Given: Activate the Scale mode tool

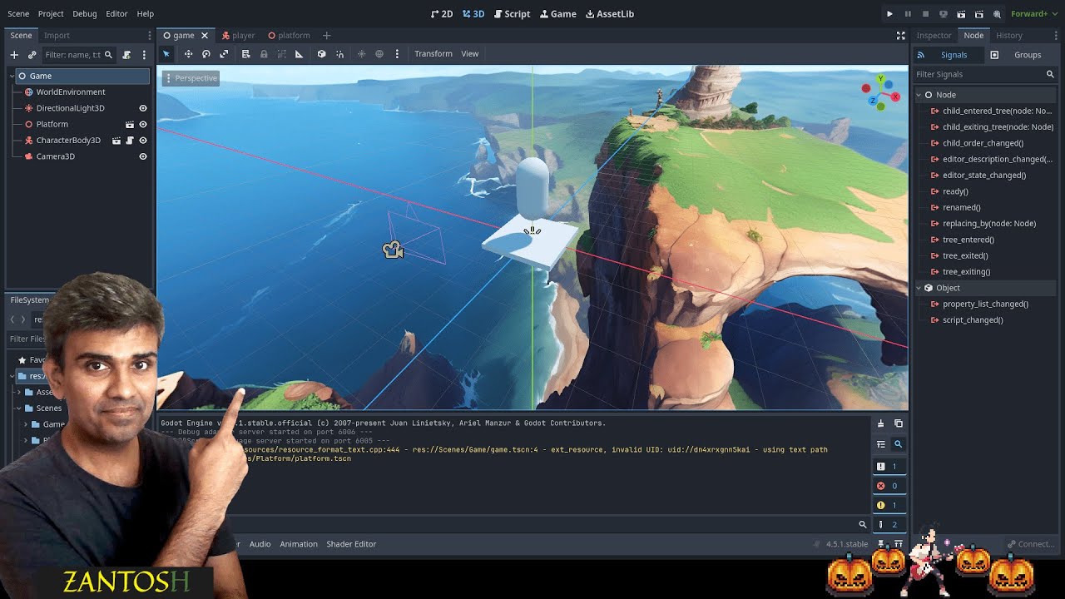Looking at the screenshot, I should click(224, 54).
